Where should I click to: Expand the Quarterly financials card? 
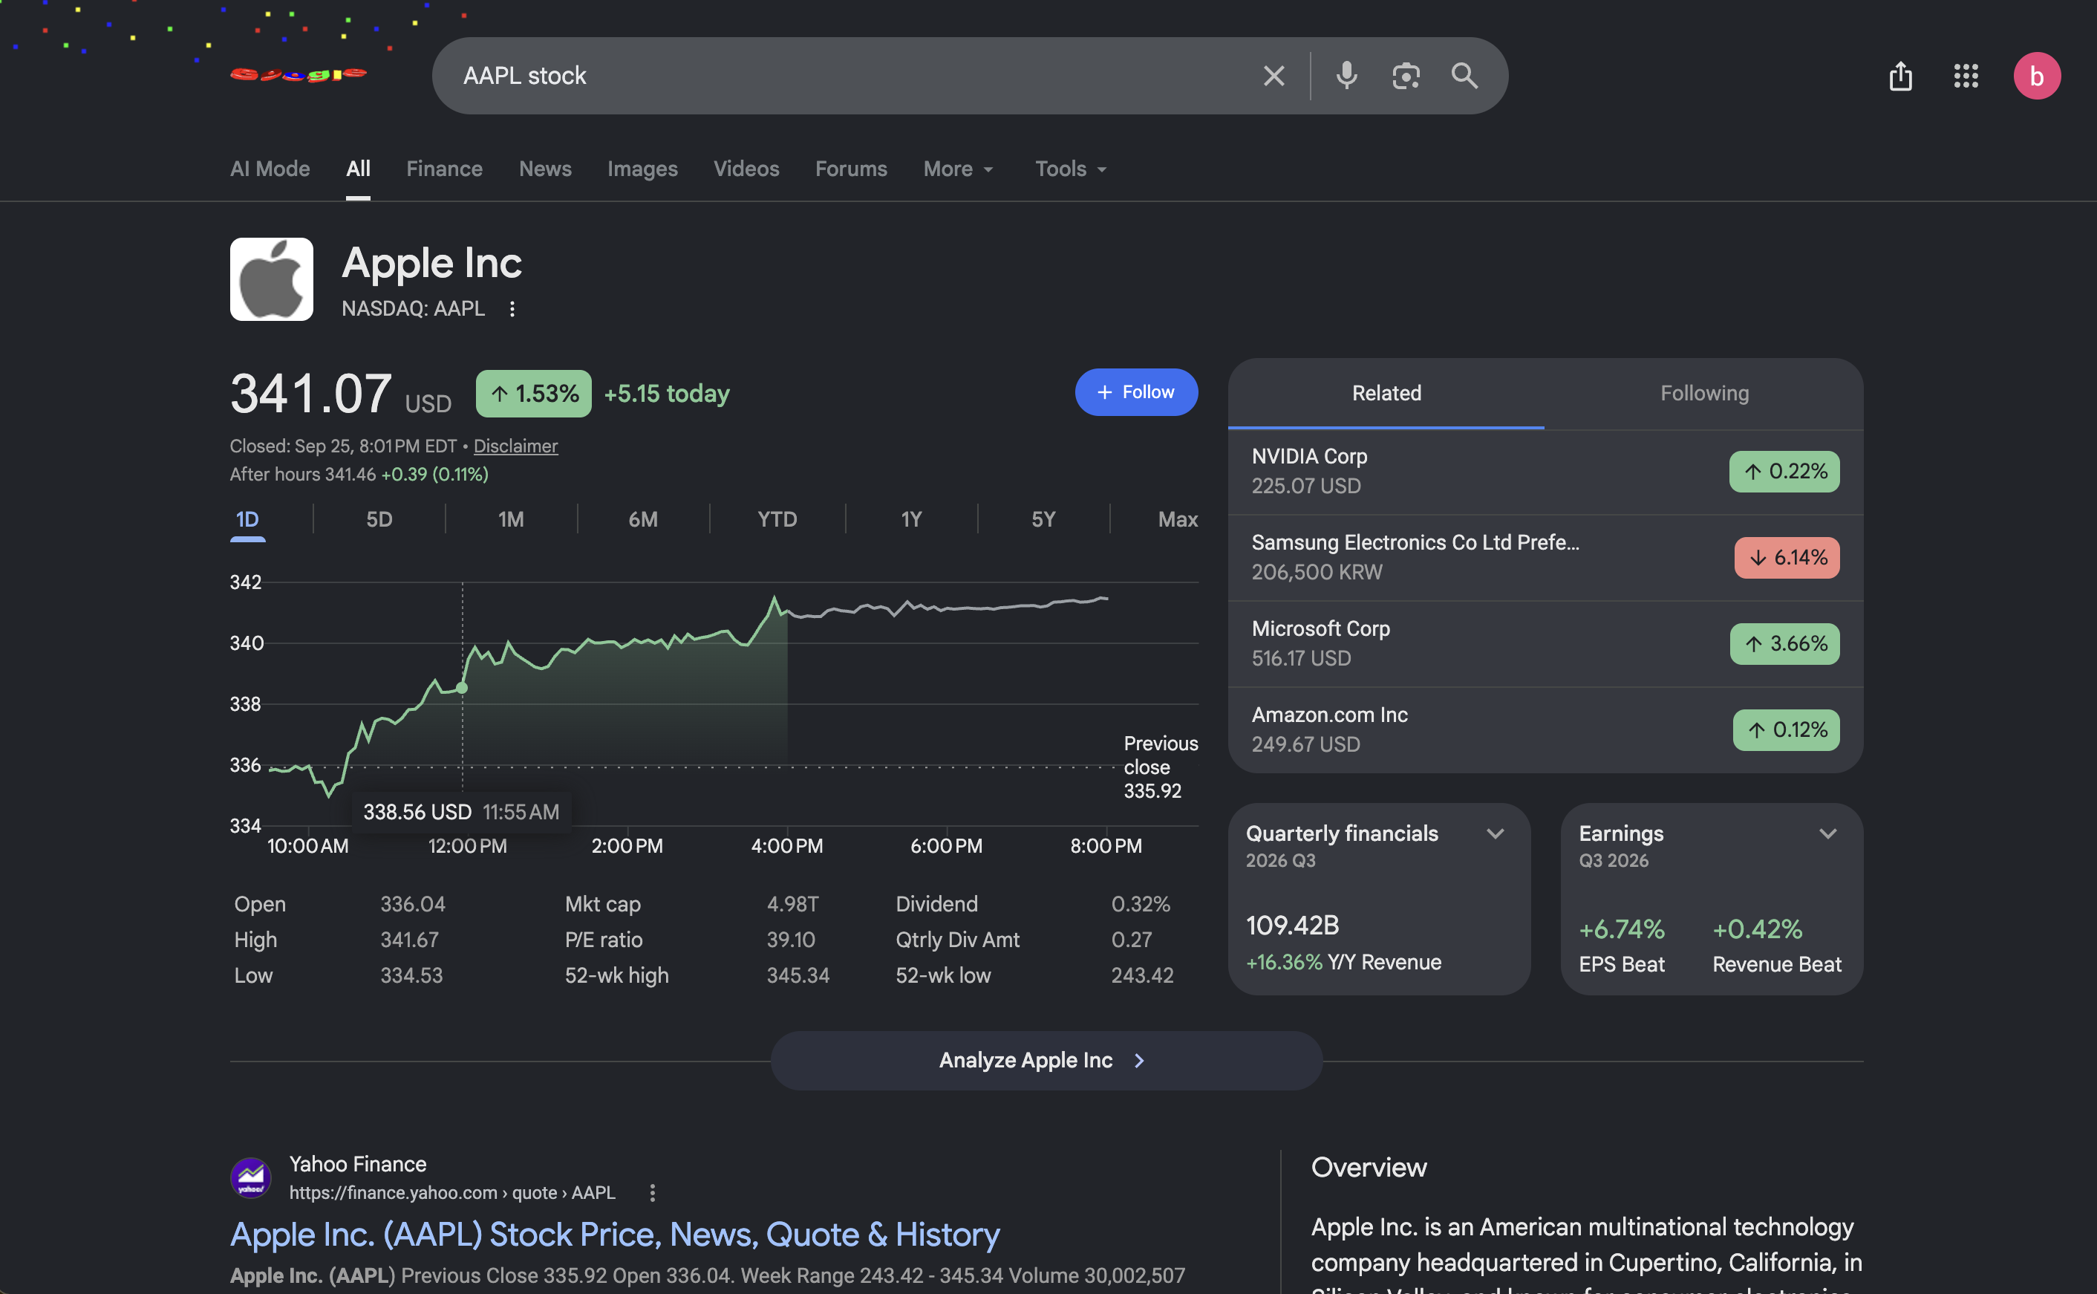point(1495,833)
